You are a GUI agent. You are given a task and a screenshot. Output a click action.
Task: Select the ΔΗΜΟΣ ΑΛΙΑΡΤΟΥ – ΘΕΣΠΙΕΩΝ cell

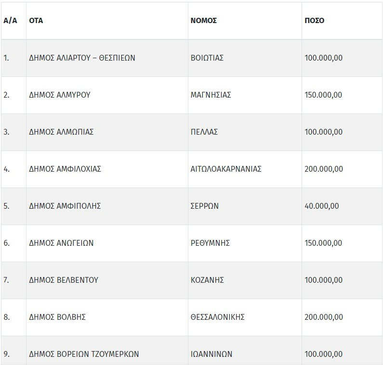coord(82,58)
